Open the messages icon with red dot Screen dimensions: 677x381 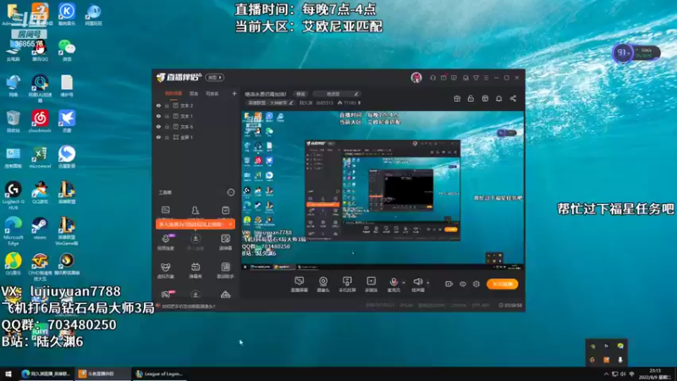[443, 78]
